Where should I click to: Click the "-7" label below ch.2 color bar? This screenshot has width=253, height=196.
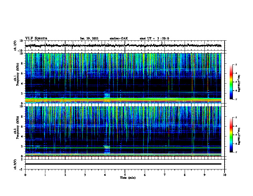(235, 152)
